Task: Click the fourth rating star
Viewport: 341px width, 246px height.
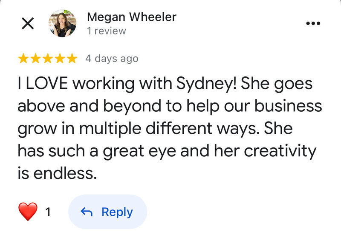Action: (x=60, y=59)
